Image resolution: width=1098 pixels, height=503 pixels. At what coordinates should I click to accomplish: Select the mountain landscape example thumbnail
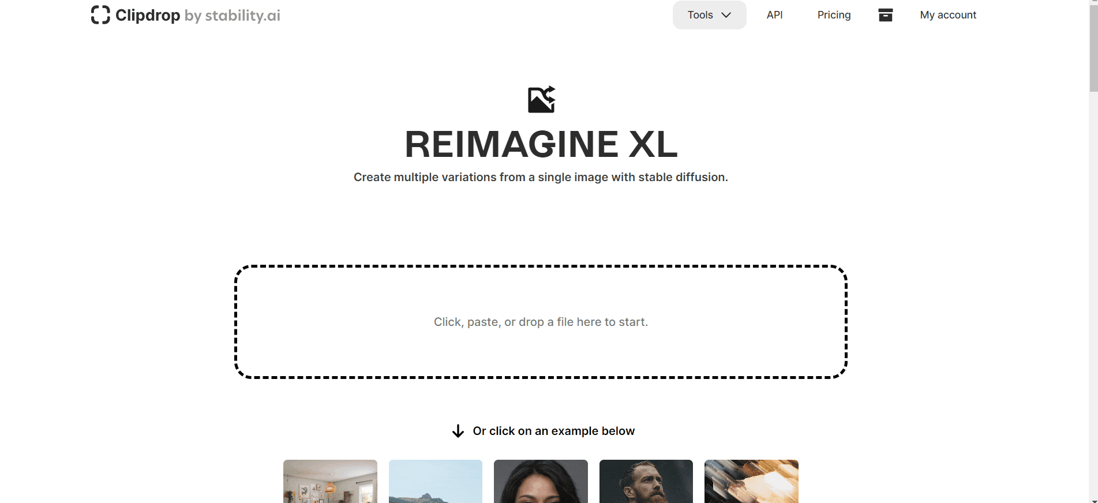pos(436,481)
